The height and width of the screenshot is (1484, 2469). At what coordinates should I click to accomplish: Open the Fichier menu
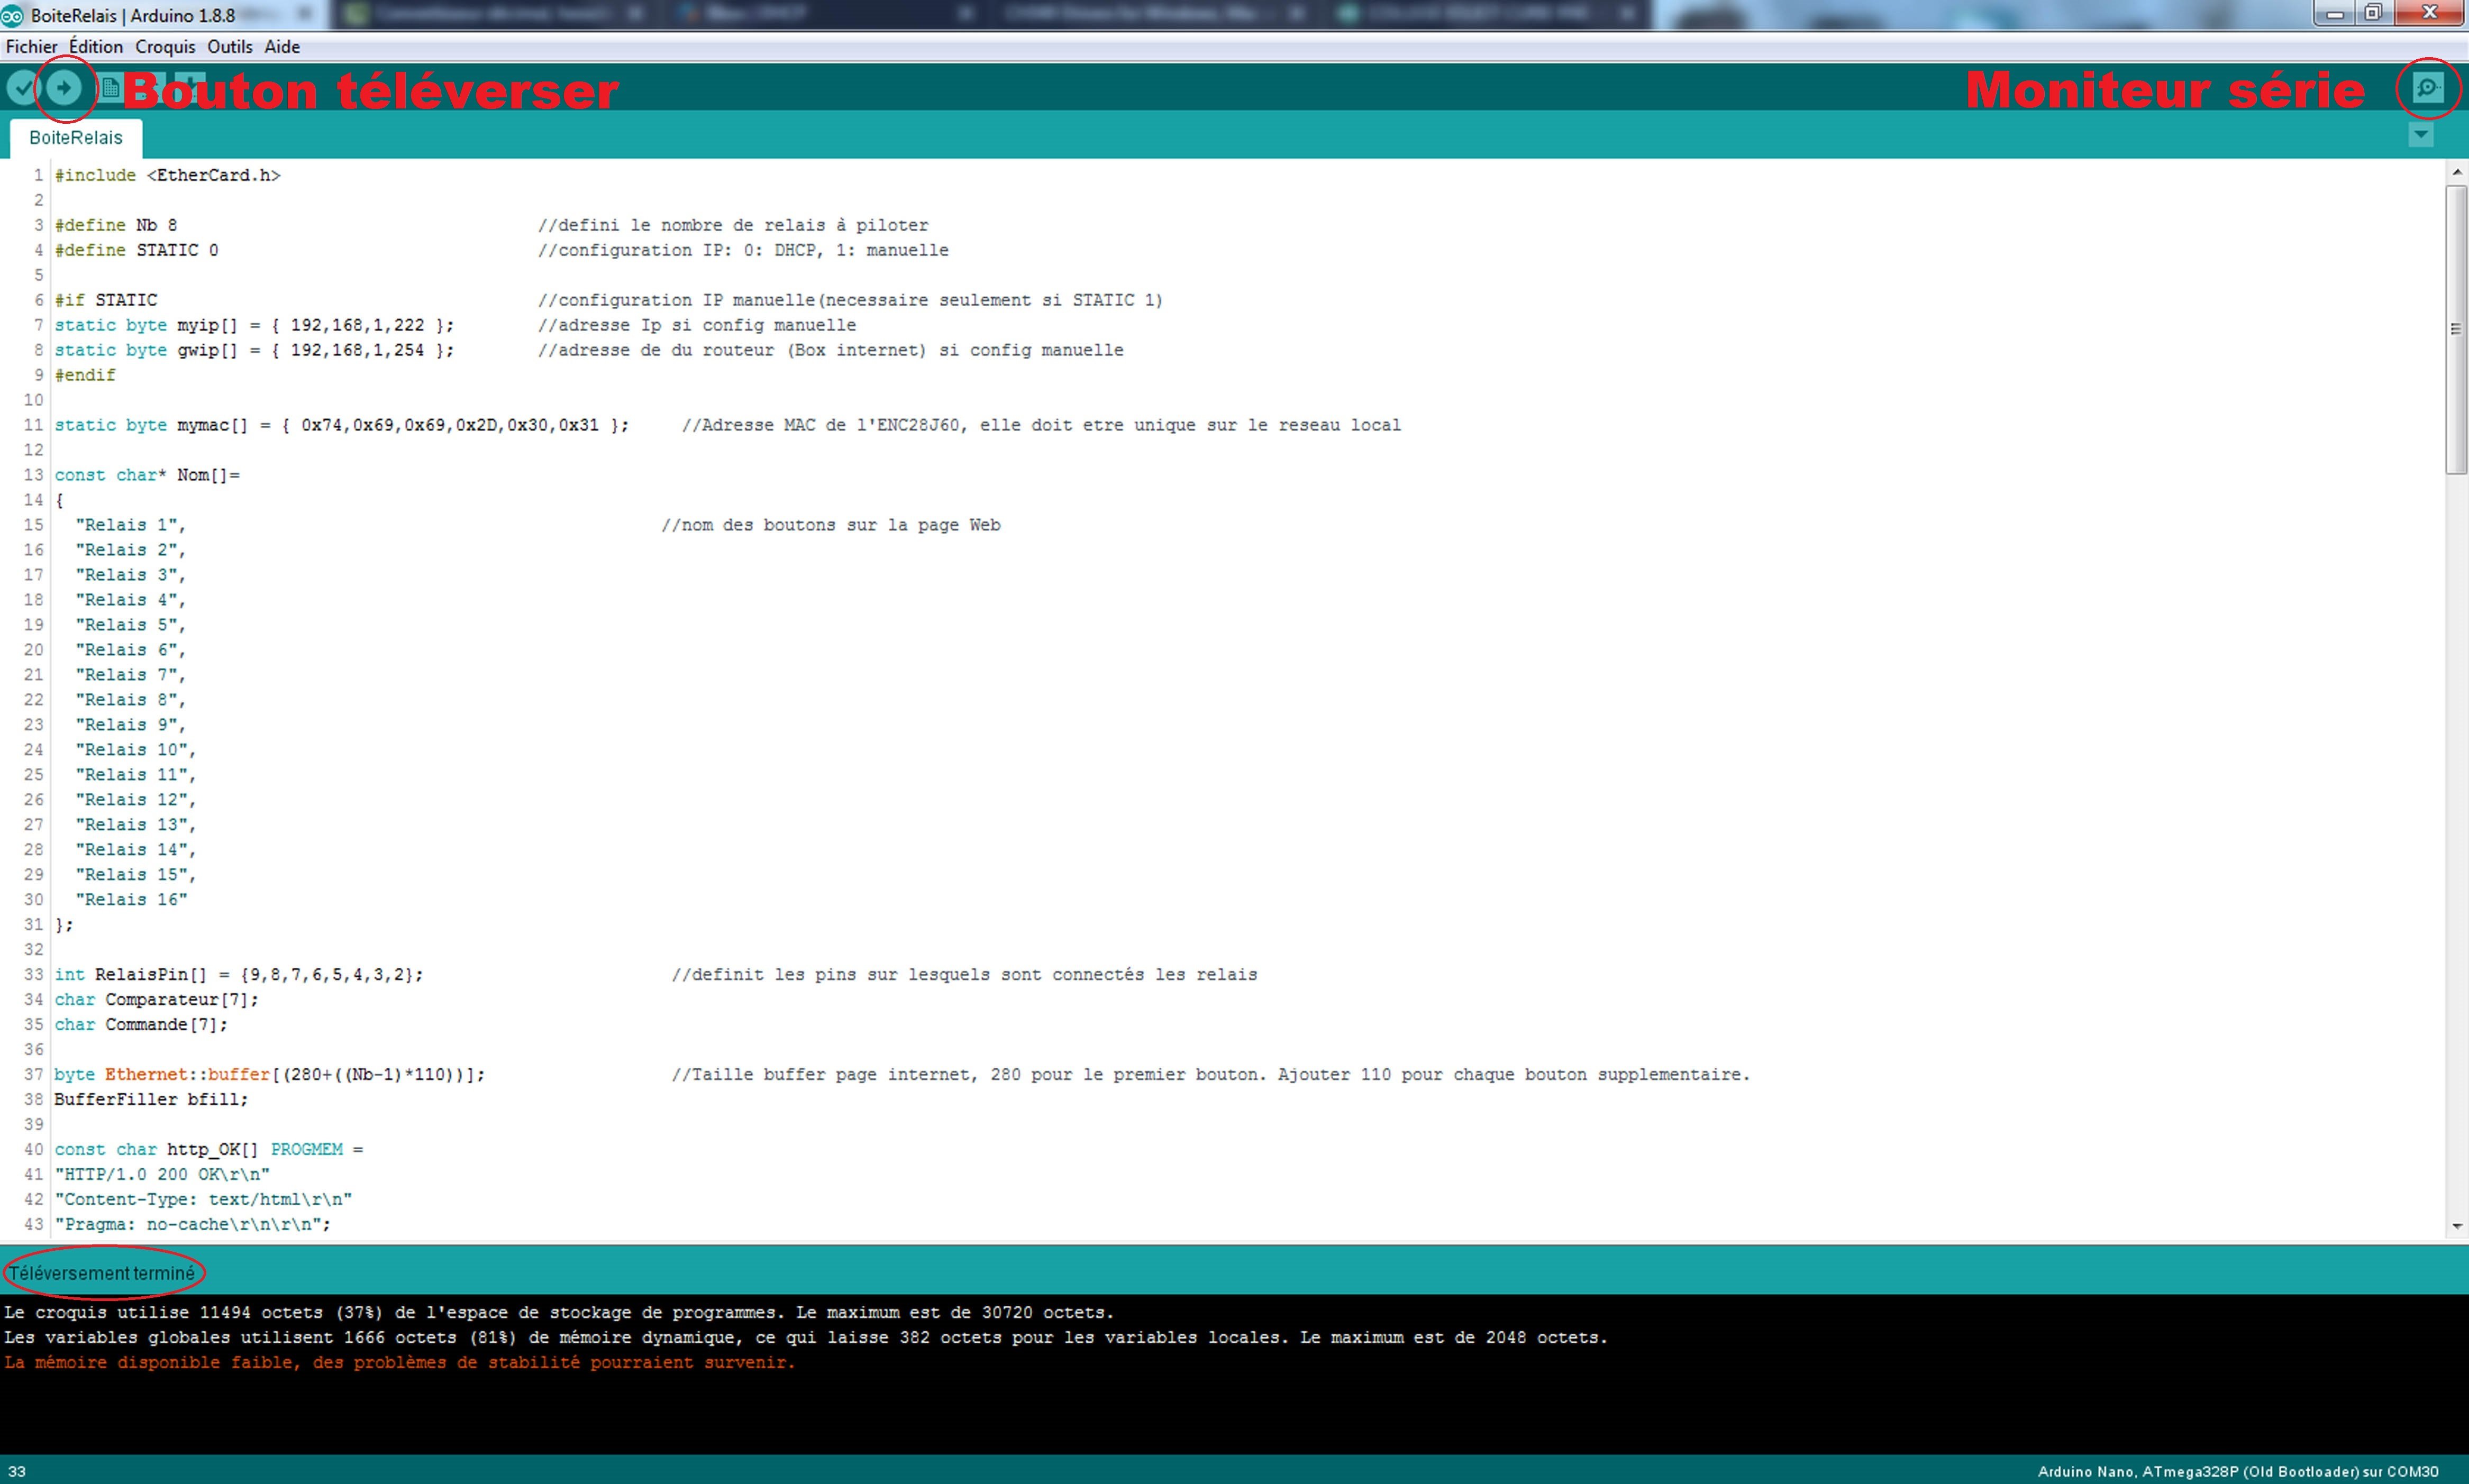click(31, 46)
